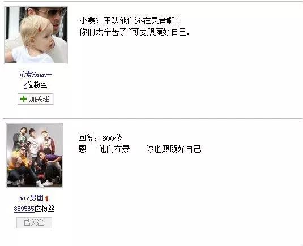Click the underlined fan count 2
Viewport: 303px width, 246px height.
(25, 85)
